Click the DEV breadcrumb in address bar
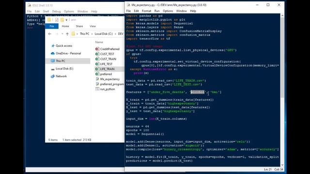This screenshot has height=174, width=310. pos(121,34)
